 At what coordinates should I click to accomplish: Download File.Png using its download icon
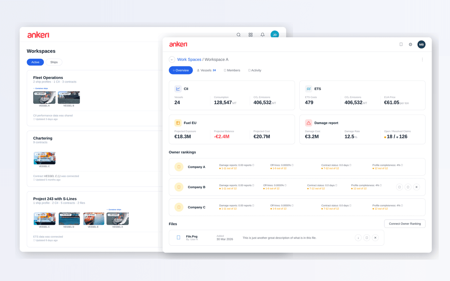click(358, 237)
